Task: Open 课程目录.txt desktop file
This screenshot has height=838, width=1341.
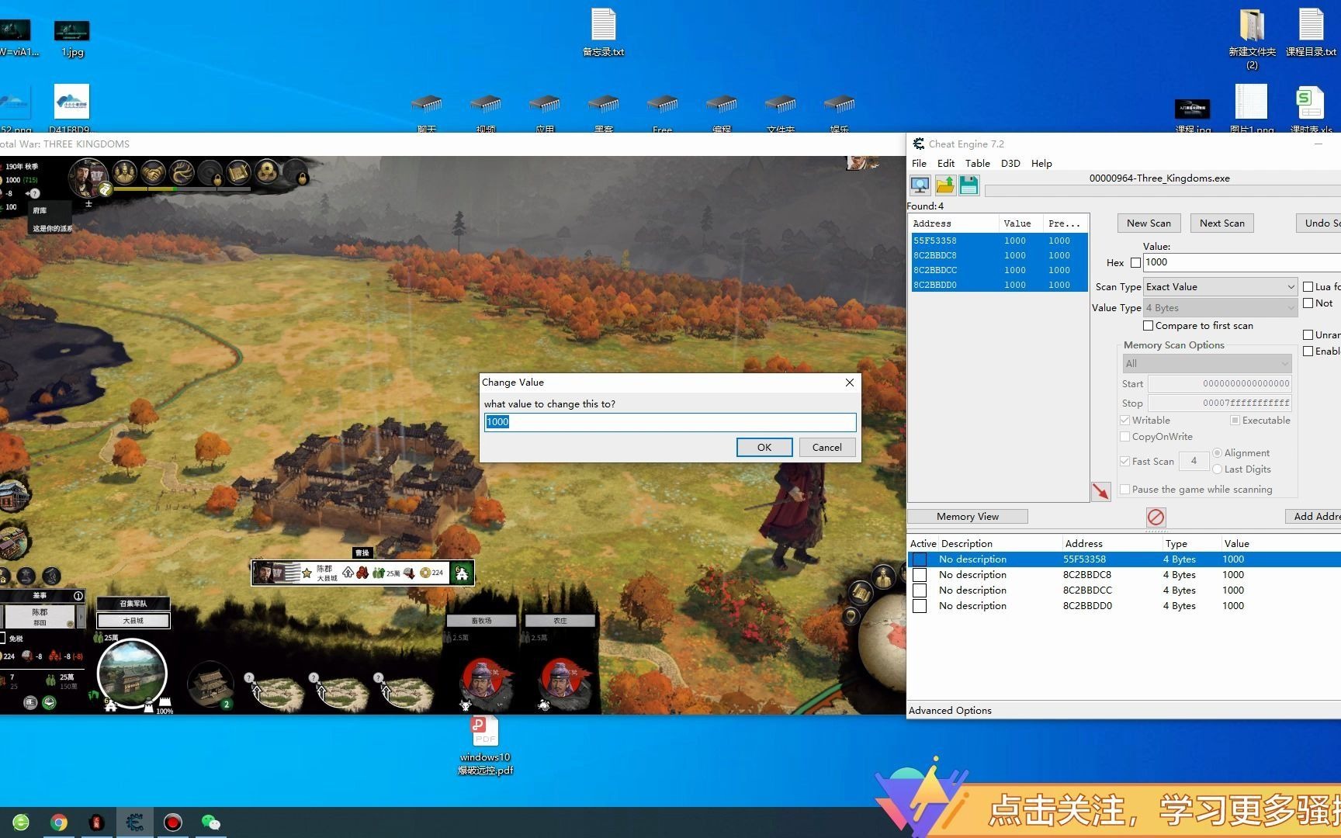Action: click(x=1311, y=33)
